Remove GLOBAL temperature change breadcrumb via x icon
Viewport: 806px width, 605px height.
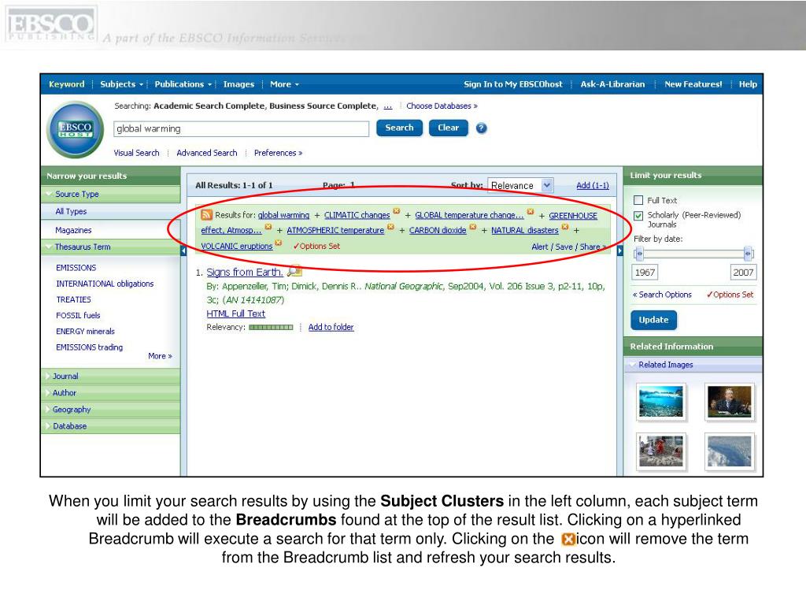coord(530,211)
